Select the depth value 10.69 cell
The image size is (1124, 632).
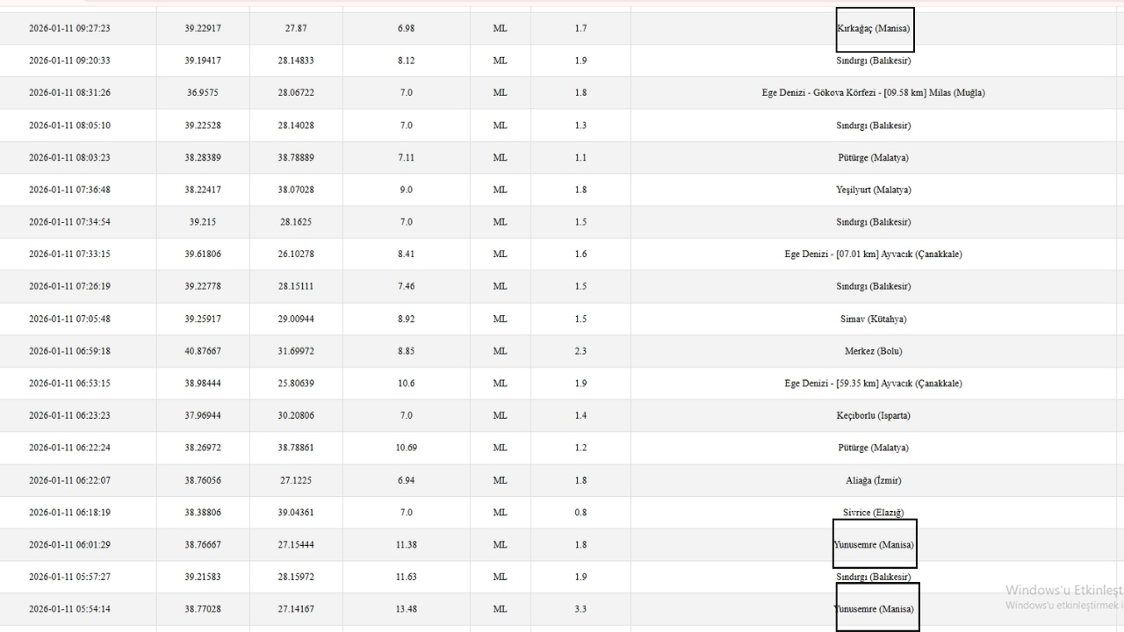[x=406, y=448]
